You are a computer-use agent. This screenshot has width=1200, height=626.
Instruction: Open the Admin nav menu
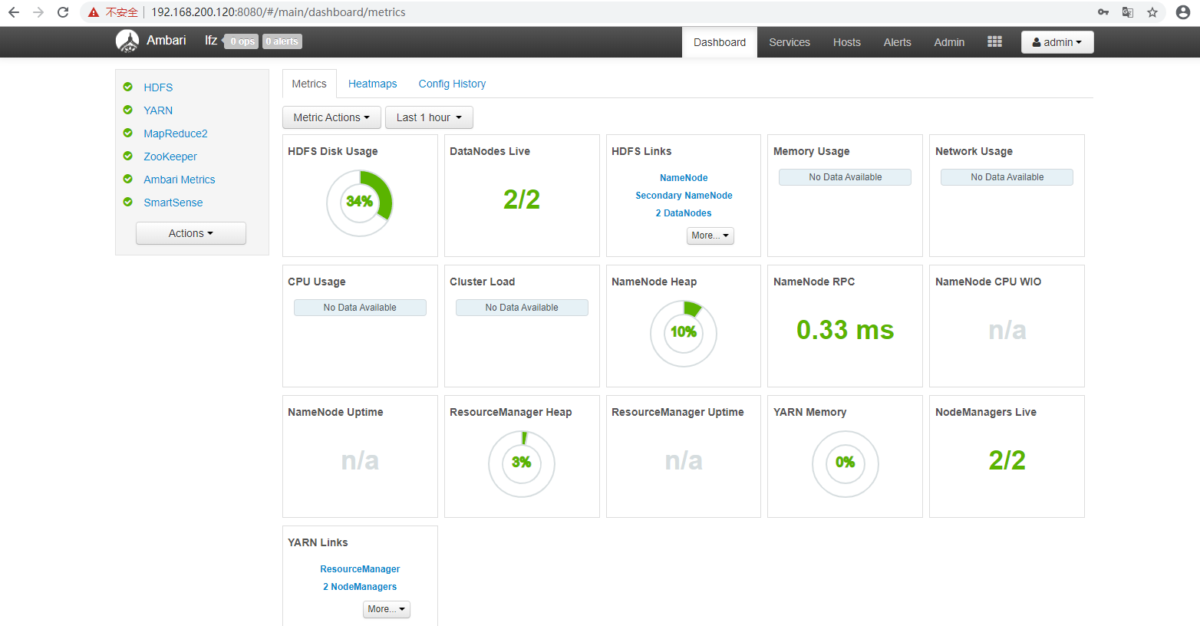coord(949,42)
